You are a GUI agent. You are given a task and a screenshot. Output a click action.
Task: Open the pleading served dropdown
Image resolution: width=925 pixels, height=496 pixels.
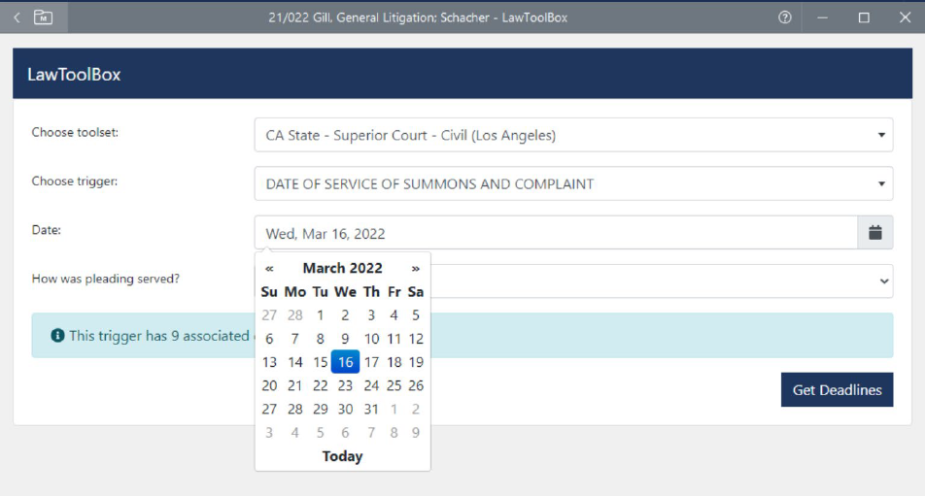coord(661,281)
